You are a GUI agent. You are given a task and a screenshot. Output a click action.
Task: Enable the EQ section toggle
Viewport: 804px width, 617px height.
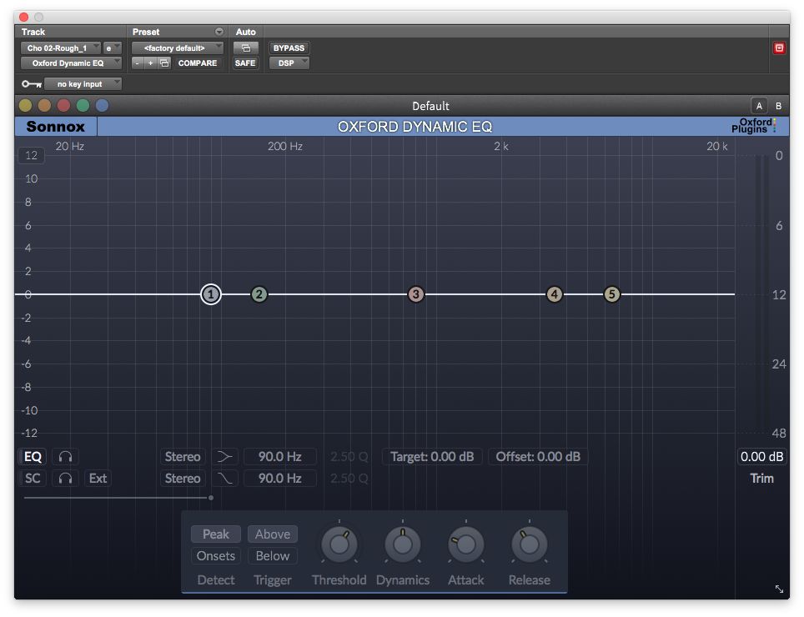coord(33,457)
